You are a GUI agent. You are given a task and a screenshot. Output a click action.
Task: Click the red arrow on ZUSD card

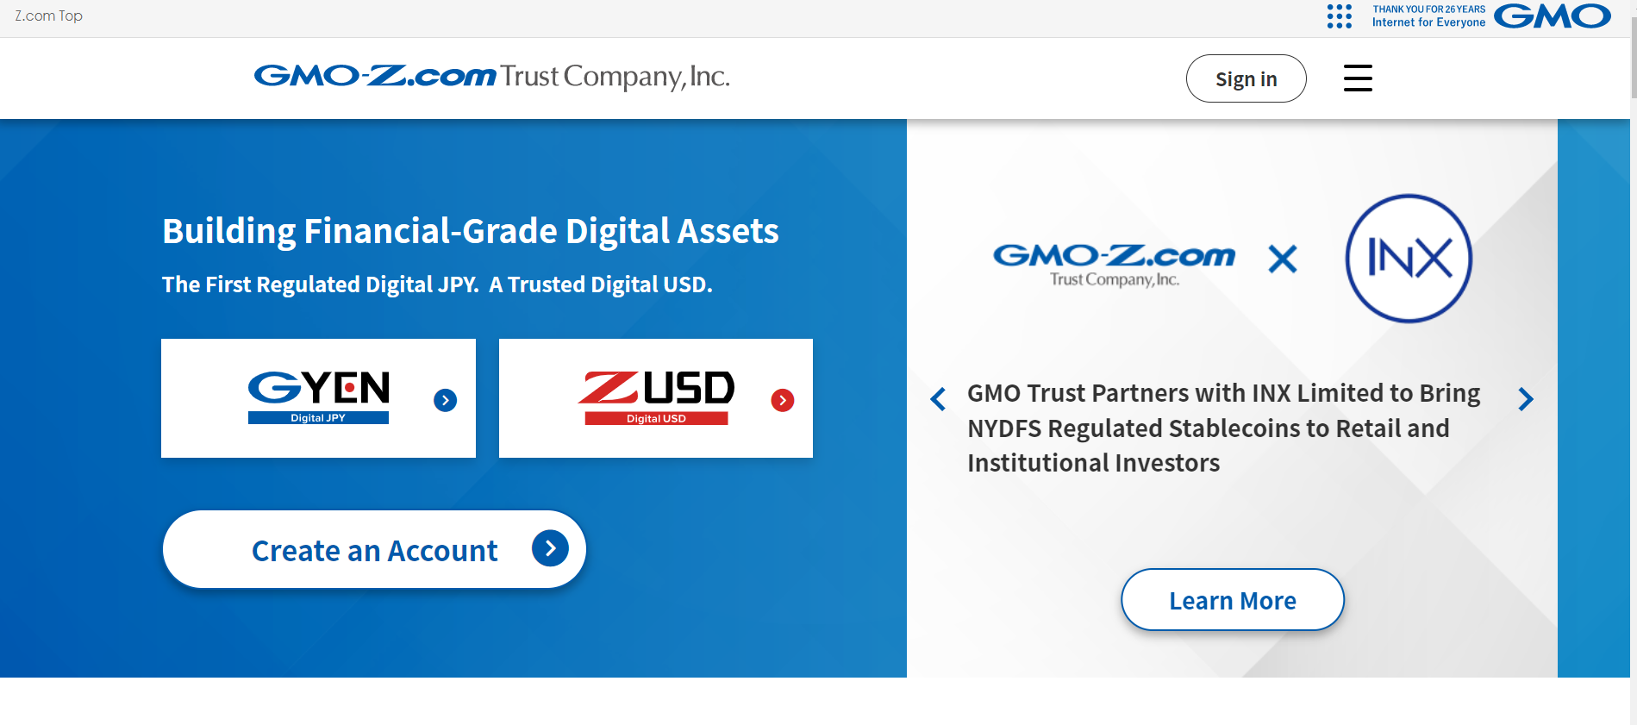(782, 400)
